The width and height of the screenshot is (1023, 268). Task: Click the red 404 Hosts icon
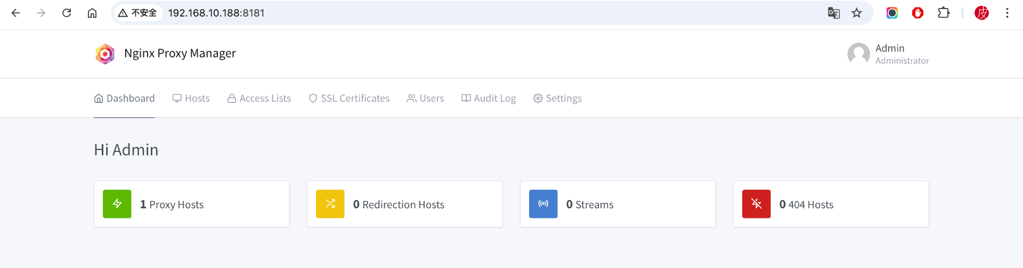[x=757, y=204]
